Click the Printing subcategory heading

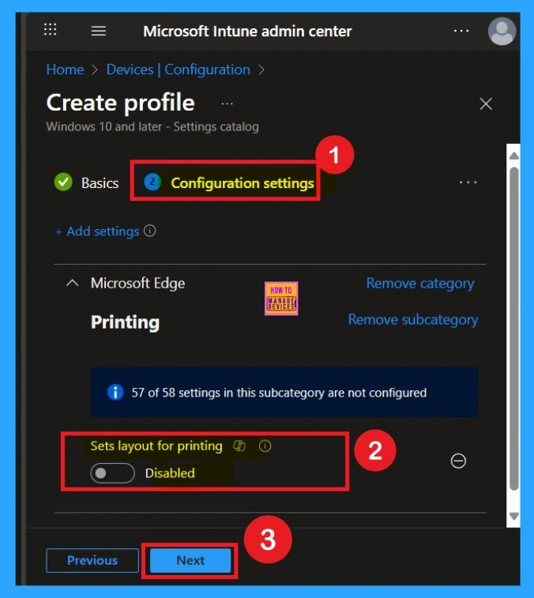click(x=125, y=322)
